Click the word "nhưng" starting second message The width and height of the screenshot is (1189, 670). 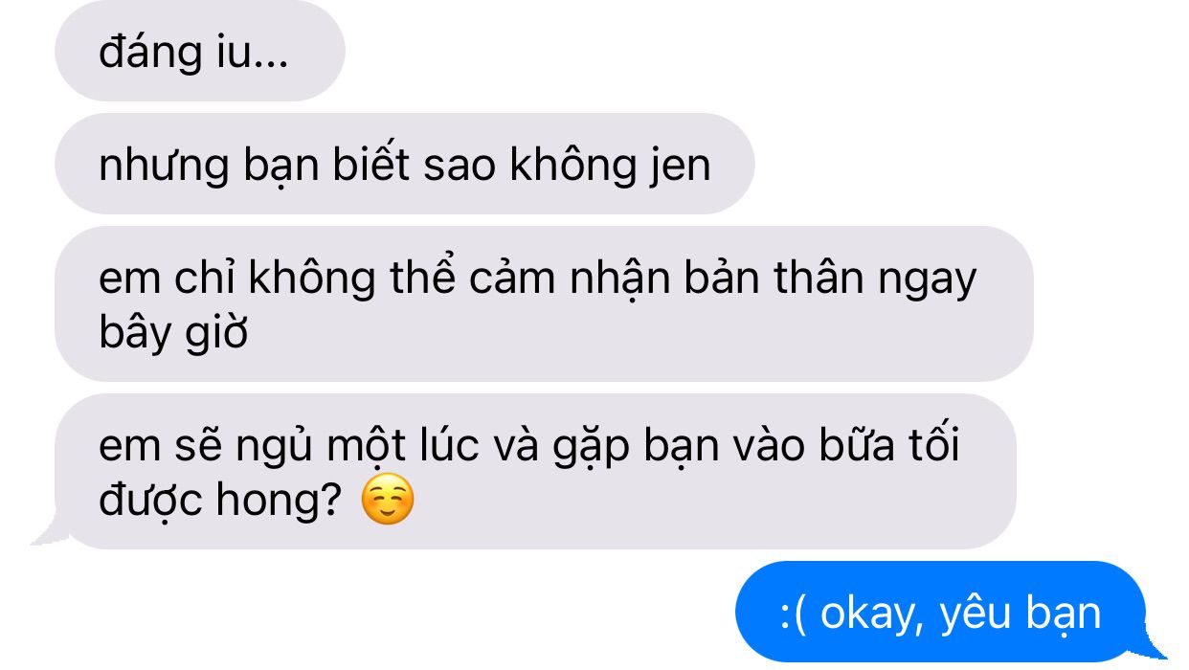[x=164, y=167]
